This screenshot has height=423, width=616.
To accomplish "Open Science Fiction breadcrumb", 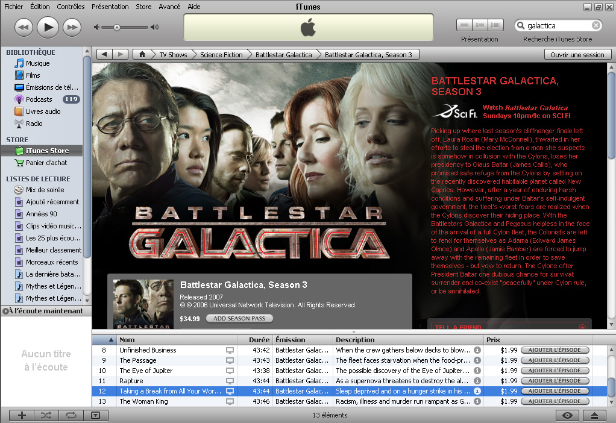I will click(221, 55).
